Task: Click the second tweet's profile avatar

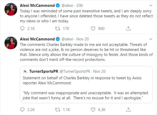Action: (x=11, y=43)
